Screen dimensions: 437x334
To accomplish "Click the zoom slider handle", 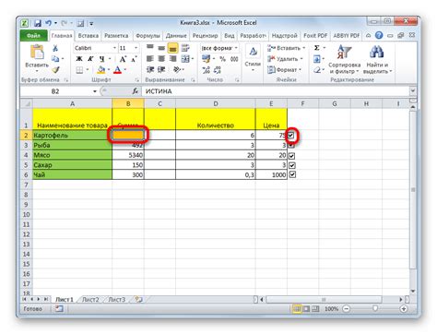I will 375,308.
